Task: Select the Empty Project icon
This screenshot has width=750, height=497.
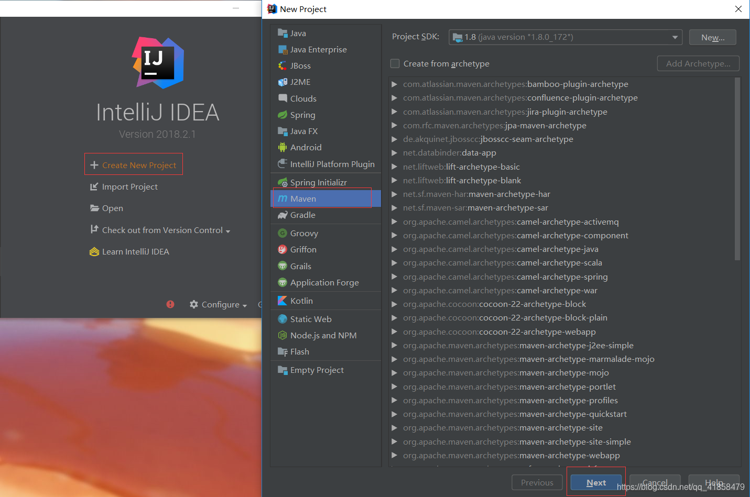Action: [x=282, y=370]
